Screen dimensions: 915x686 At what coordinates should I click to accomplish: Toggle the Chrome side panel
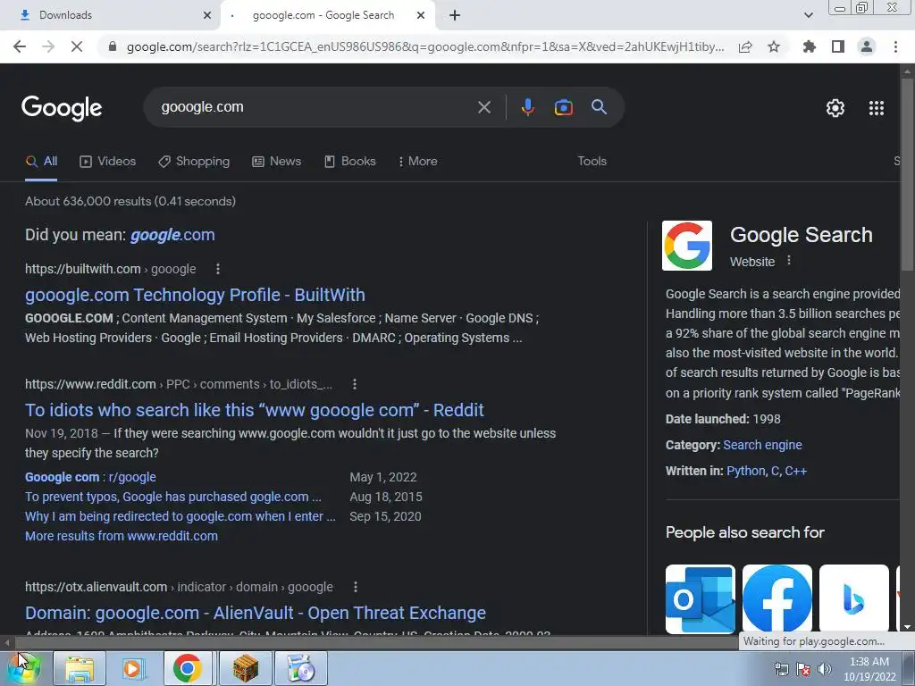point(838,46)
